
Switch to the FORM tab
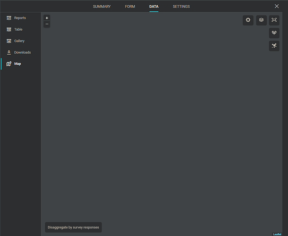(130, 7)
